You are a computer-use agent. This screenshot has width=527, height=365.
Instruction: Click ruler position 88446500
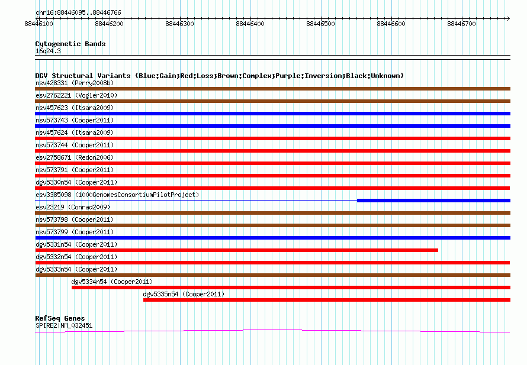pos(320,24)
